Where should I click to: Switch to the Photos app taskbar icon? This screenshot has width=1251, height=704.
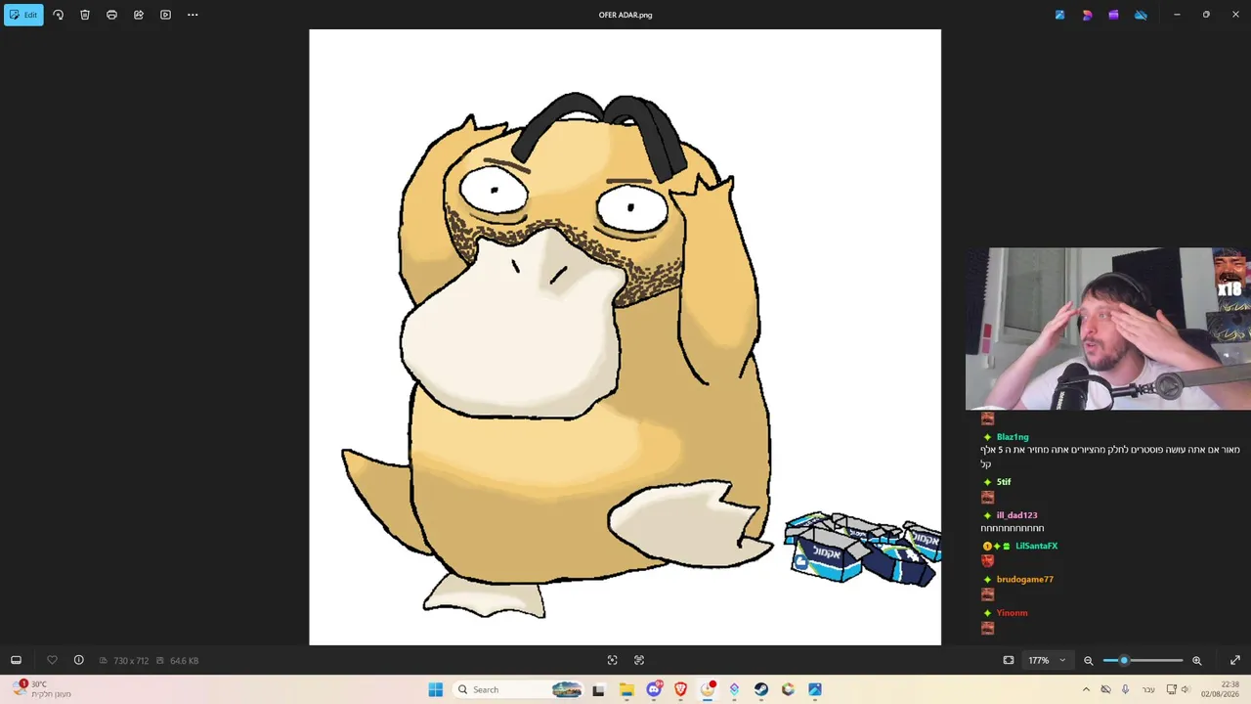[815, 689]
